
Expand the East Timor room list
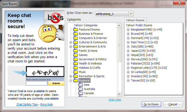[x=128, y=42]
